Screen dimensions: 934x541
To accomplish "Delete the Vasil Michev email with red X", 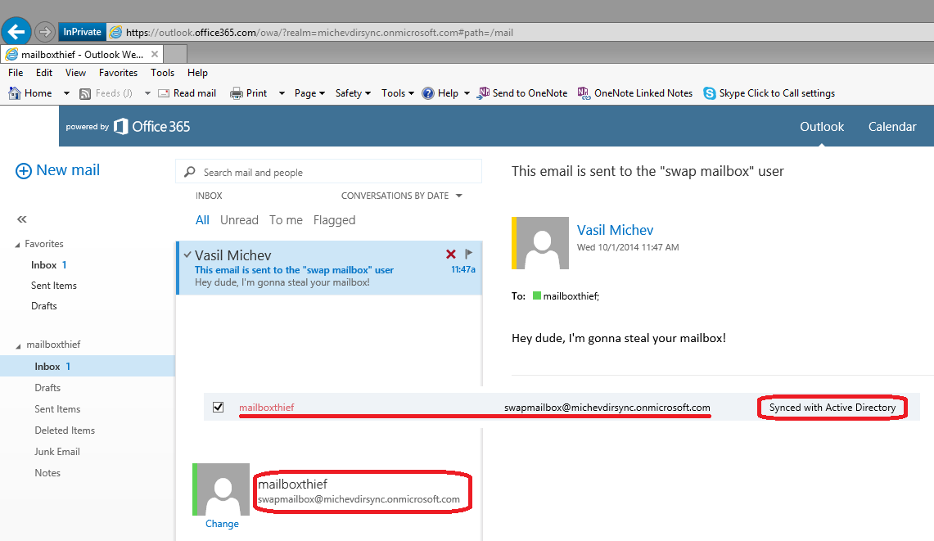I will point(450,255).
